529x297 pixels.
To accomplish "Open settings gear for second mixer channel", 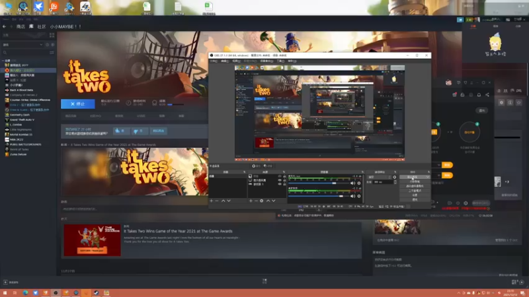I will 359,196.
